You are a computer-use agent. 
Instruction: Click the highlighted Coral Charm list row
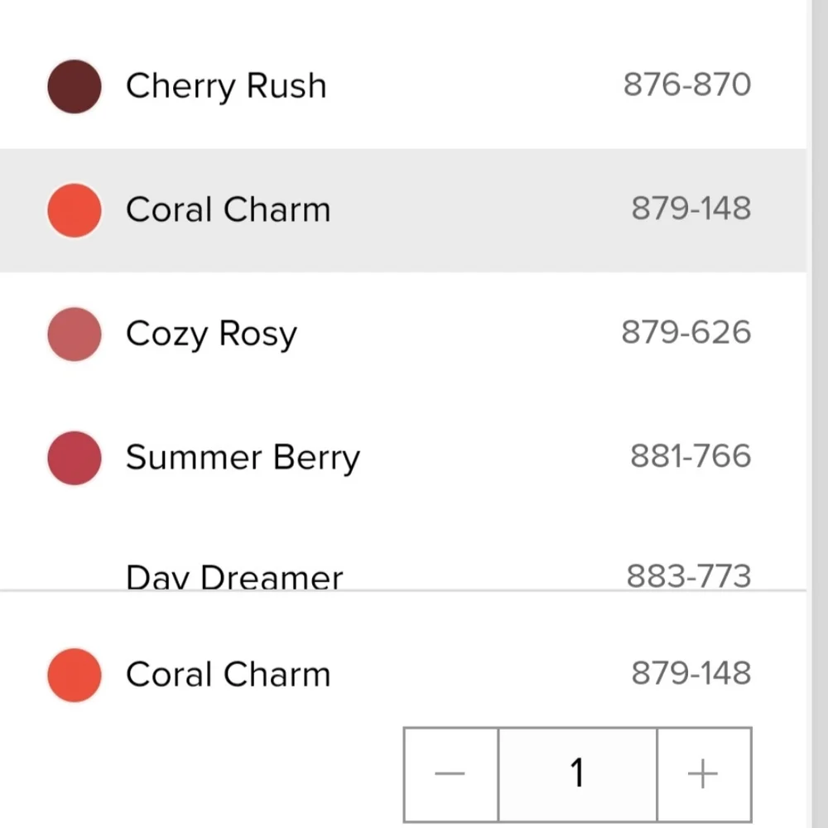coord(403,210)
